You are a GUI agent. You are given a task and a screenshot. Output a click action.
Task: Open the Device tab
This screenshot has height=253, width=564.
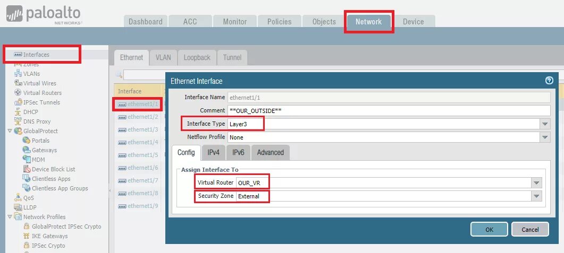click(413, 21)
